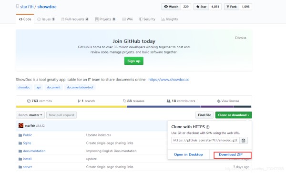Open the documentation folder
The image size is (286, 173).
pos(34,151)
